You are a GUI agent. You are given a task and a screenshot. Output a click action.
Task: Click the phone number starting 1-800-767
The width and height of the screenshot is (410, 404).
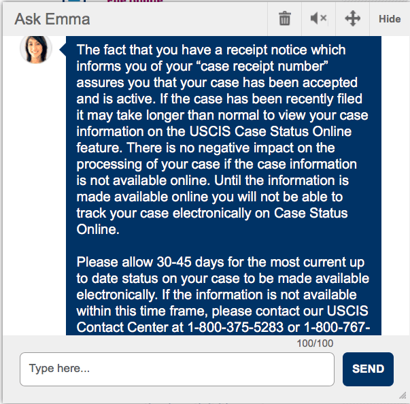tap(337, 327)
